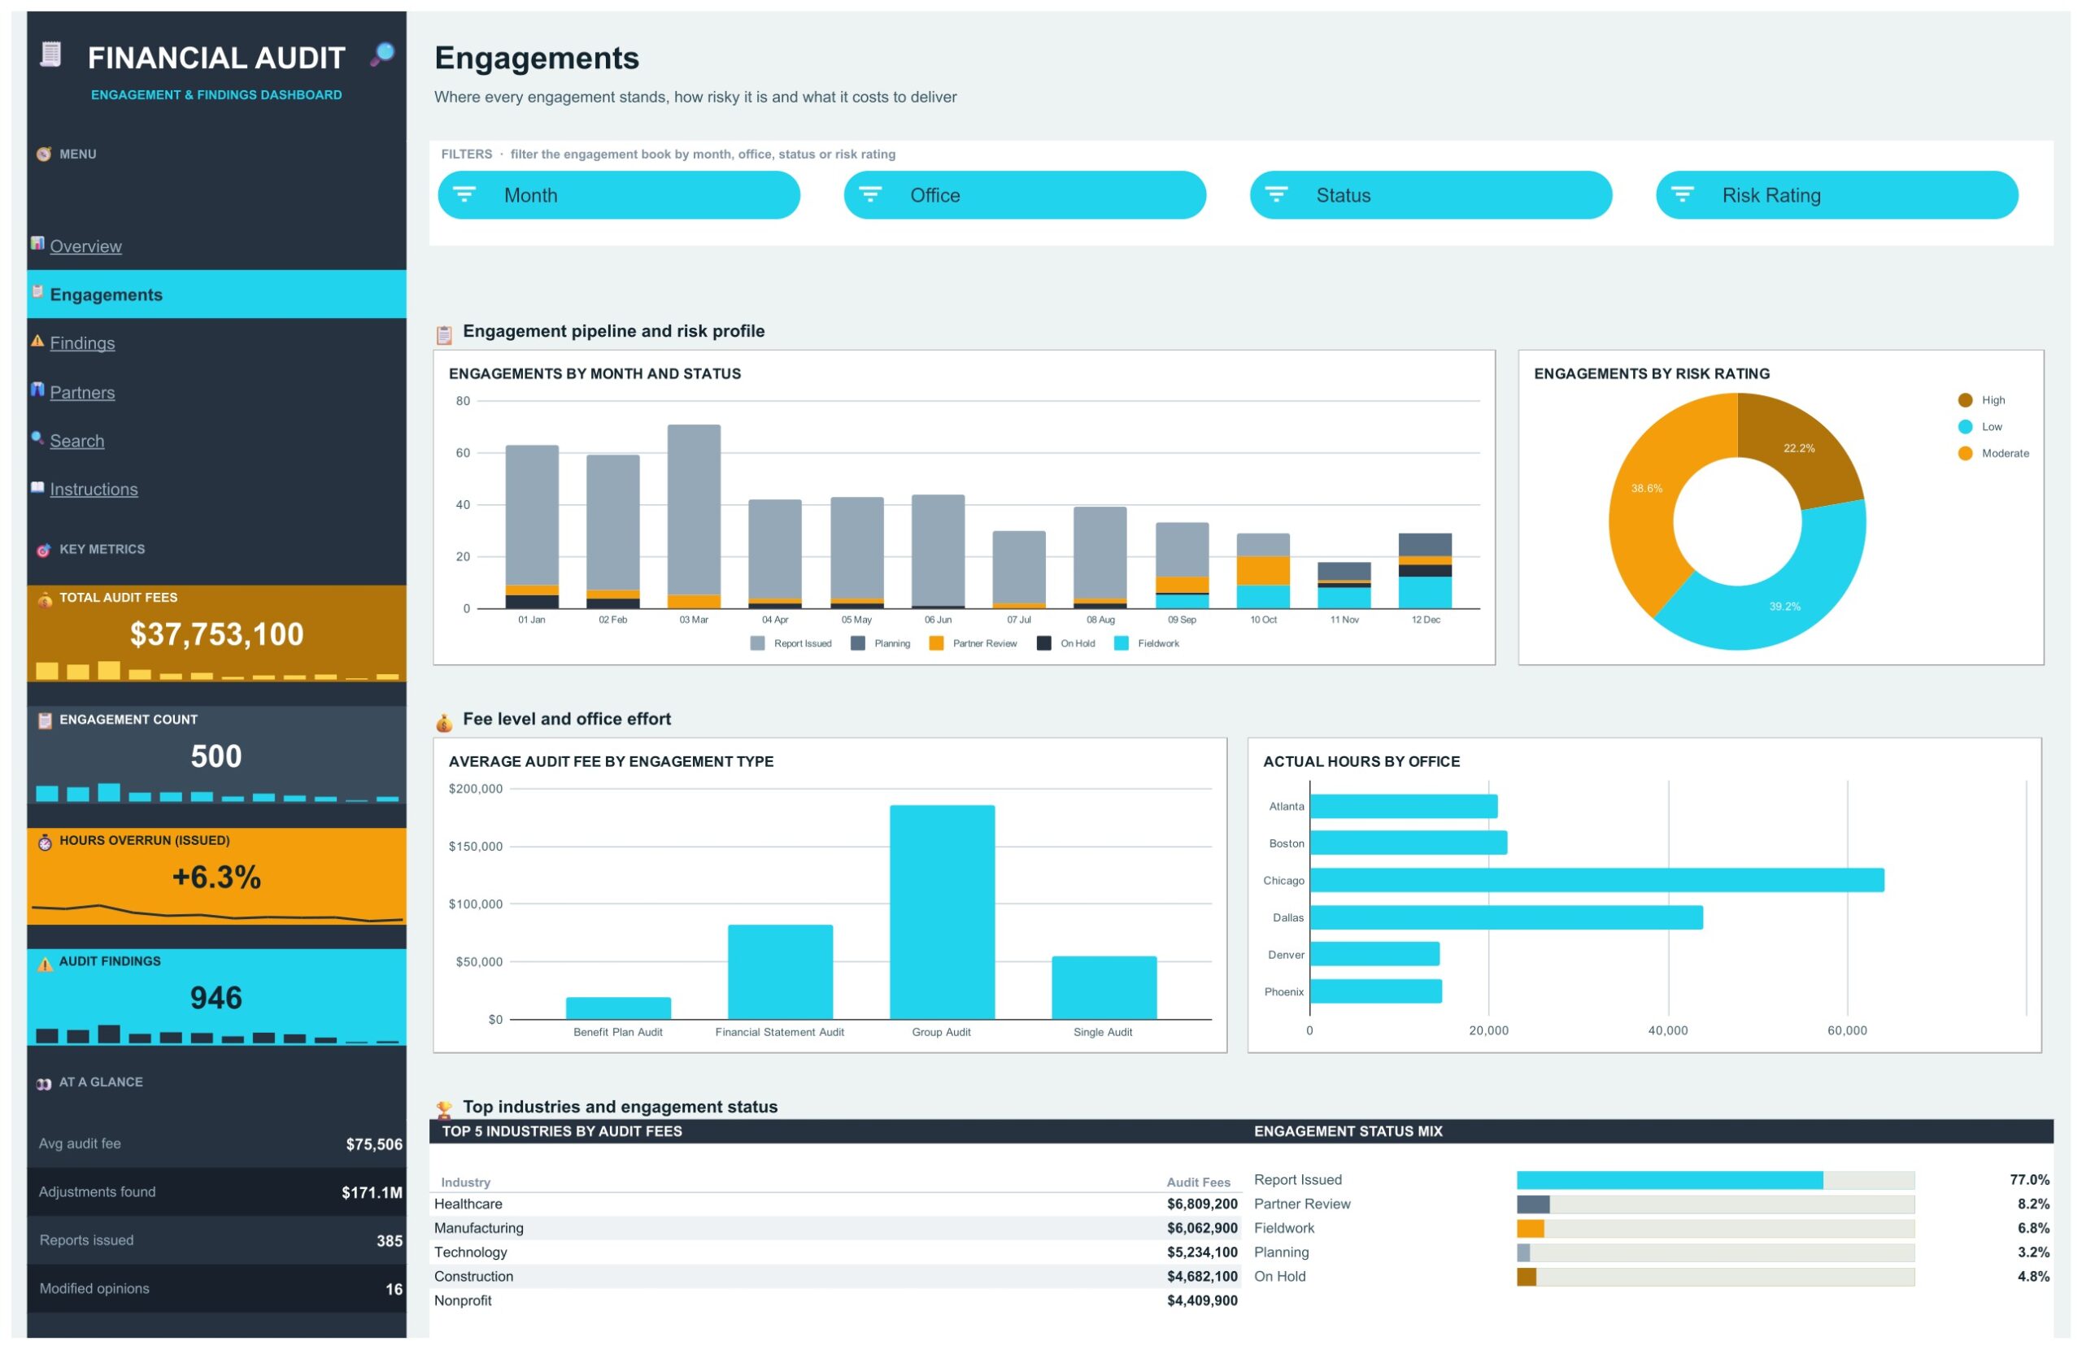Toggle Fieldwork legend swatch
The height and width of the screenshot is (1350, 2082).
click(1121, 643)
